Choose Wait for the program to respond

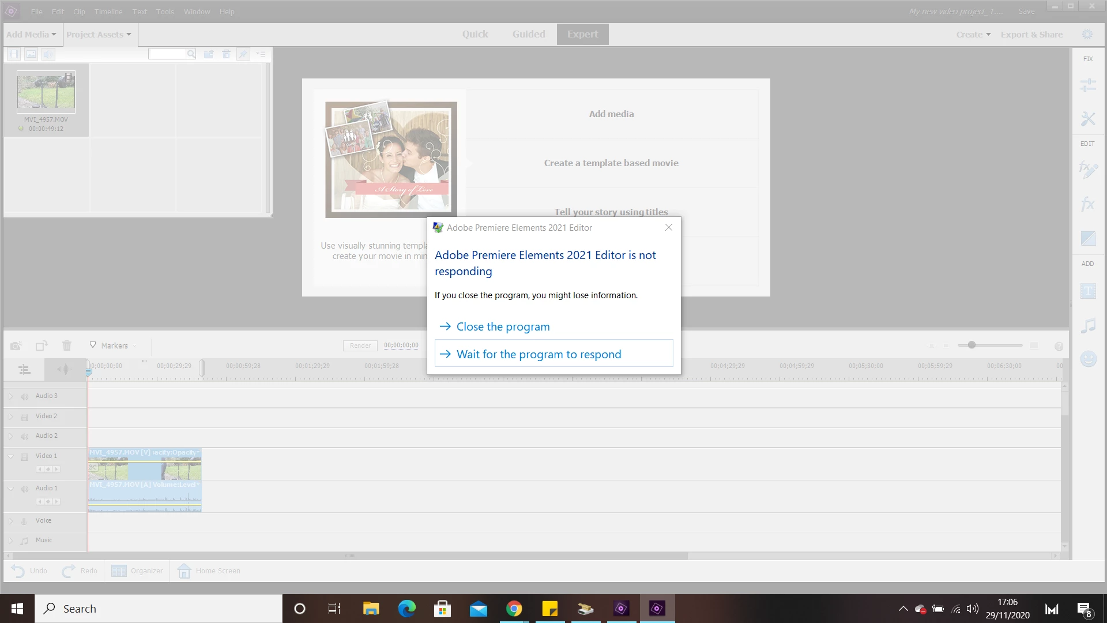(539, 354)
